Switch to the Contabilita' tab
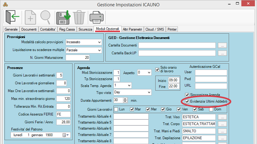This screenshot has height=144, width=257. click(48, 29)
